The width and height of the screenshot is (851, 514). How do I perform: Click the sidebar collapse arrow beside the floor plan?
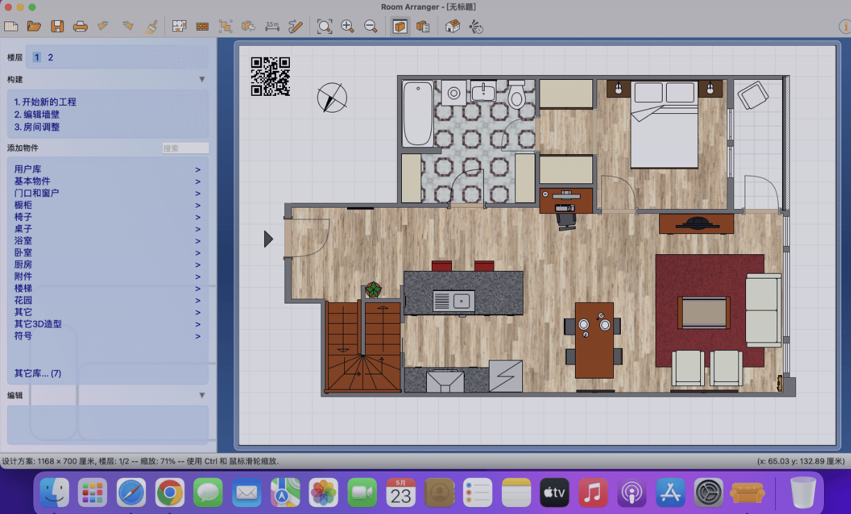[268, 238]
